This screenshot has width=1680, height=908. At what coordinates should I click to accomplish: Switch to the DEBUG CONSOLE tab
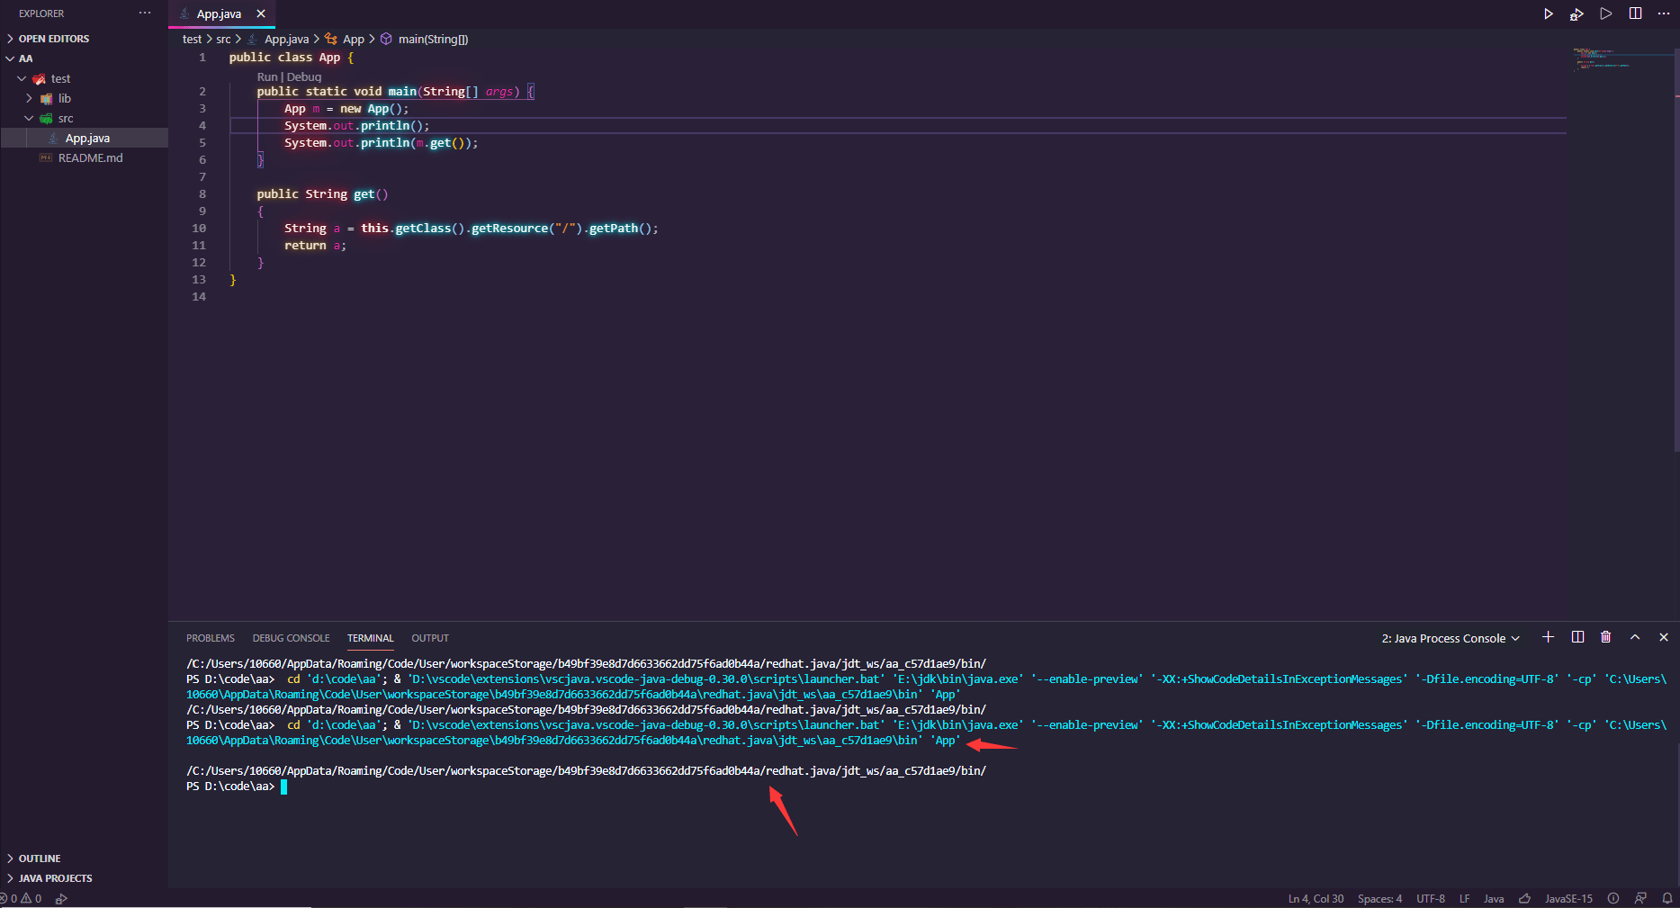[x=291, y=638]
